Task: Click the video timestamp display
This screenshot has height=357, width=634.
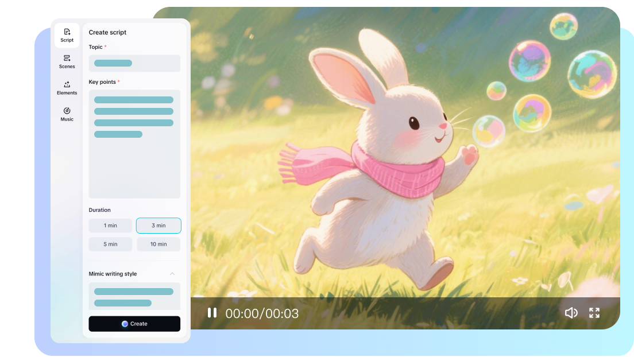Action: (x=262, y=313)
